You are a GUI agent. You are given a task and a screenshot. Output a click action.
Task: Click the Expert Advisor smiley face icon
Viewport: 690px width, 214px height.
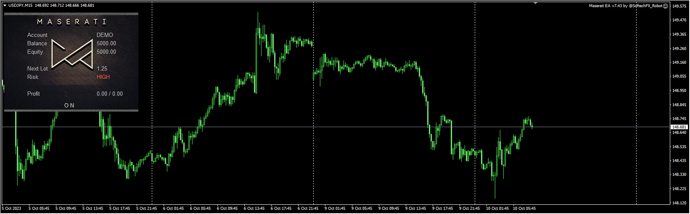tap(666, 6)
